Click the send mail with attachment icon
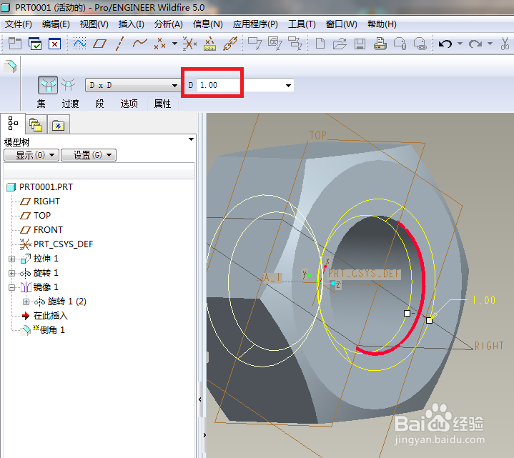The height and width of the screenshot is (458, 514). pyautogui.click(x=400, y=44)
